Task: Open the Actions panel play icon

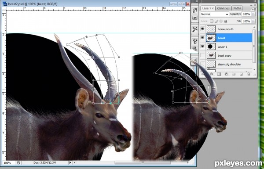Action: 195,18
